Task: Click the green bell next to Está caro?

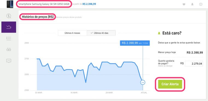Action: click(x=159, y=33)
